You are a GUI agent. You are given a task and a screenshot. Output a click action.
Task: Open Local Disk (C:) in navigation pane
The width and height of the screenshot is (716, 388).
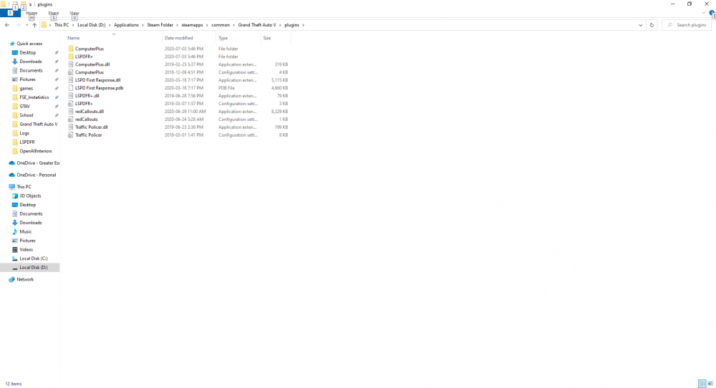click(x=34, y=258)
